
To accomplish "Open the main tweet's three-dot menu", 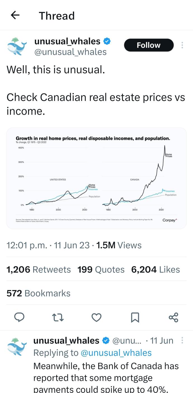I will click(x=182, y=45).
